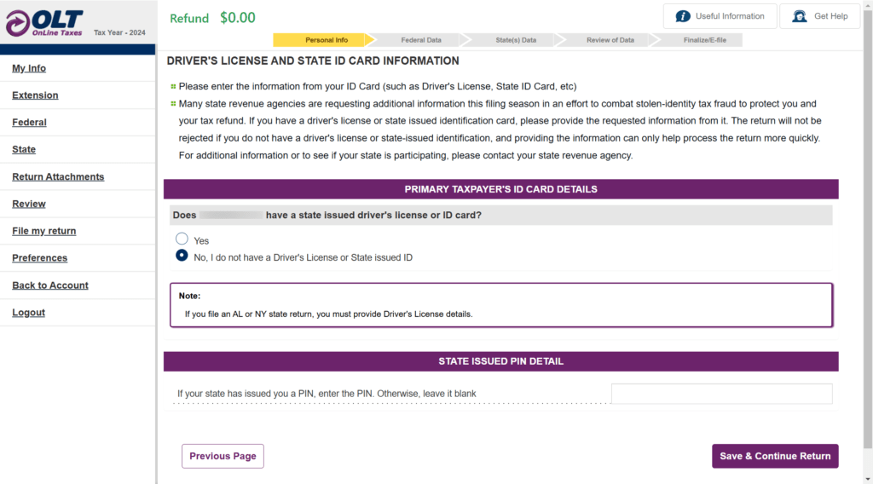Viewport: 873px width, 484px height.
Task: Click the Previous Page button
Action: tap(223, 456)
